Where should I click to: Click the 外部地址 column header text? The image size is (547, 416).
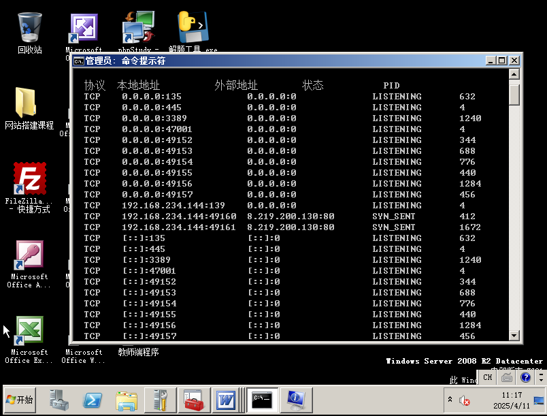click(x=236, y=85)
